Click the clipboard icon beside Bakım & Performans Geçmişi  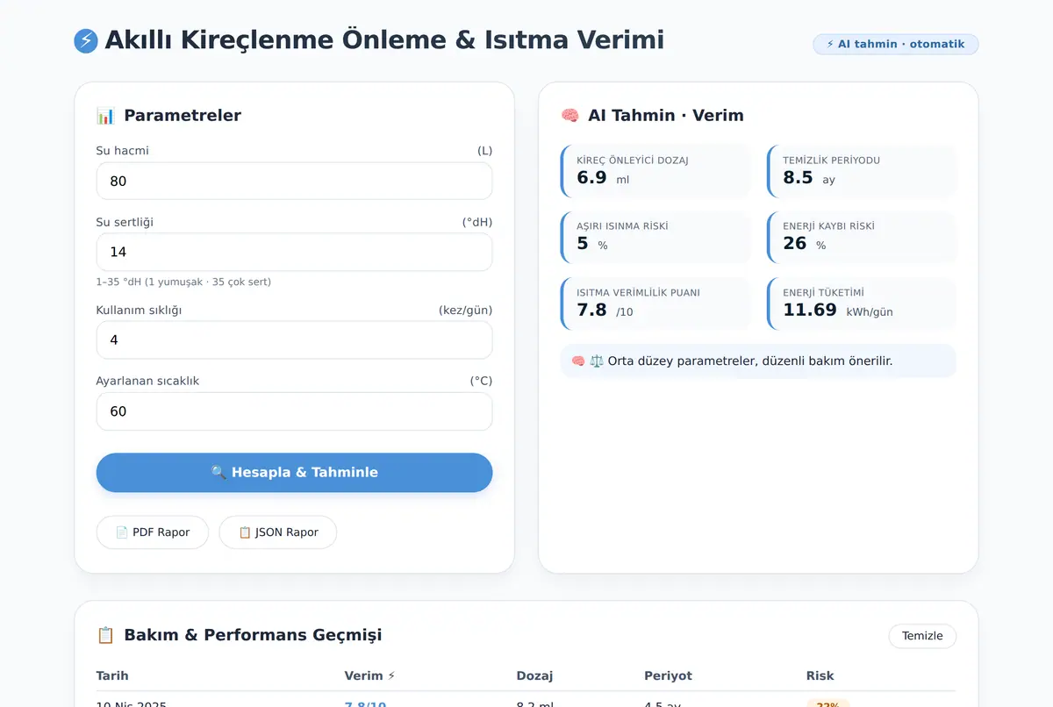[x=106, y=635]
